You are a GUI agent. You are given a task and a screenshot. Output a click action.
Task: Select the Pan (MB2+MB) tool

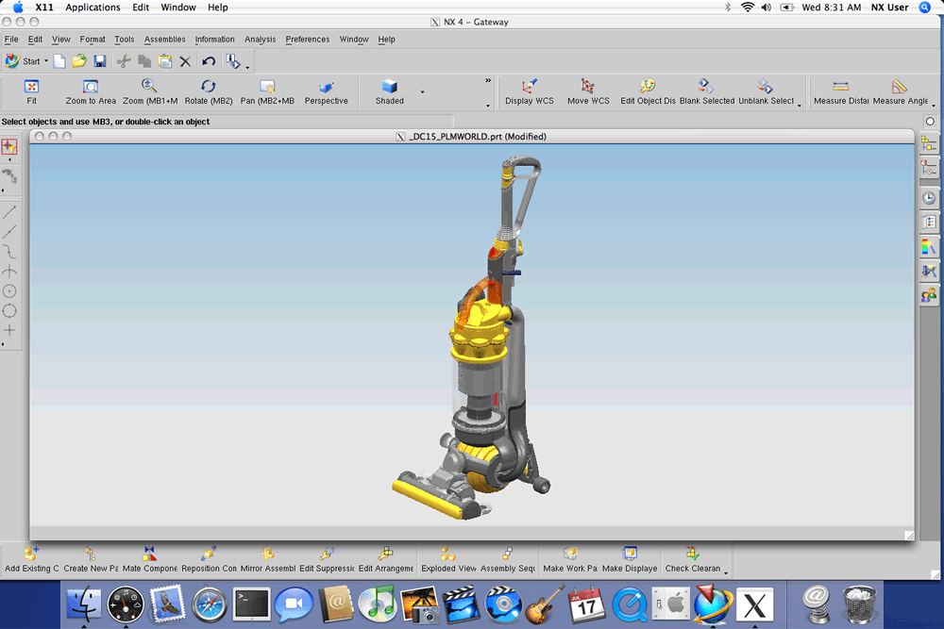tap(267, 87)
